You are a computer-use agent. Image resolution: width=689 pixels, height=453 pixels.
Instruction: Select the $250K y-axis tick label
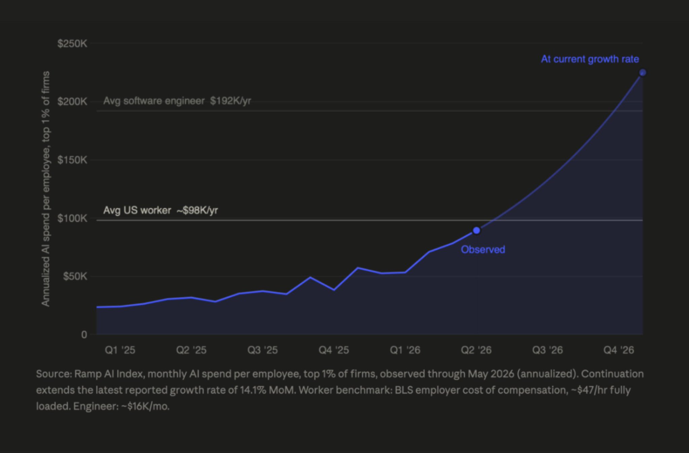72,44
